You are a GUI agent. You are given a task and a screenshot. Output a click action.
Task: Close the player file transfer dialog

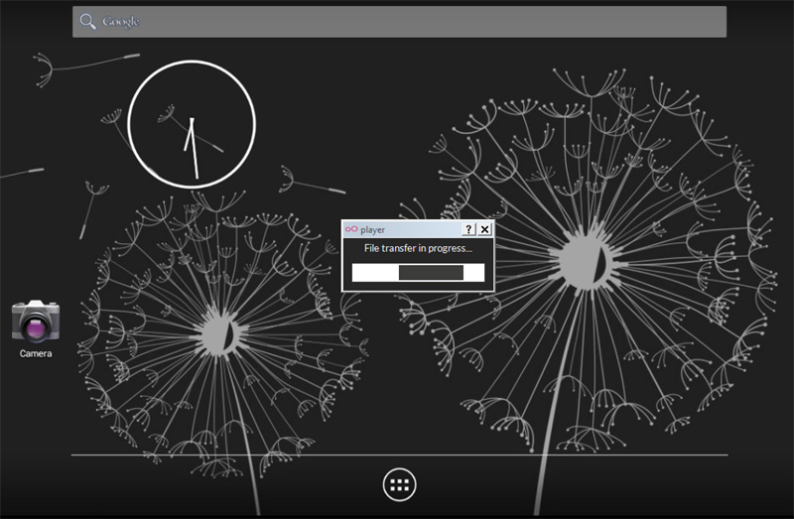click(484, 229)
